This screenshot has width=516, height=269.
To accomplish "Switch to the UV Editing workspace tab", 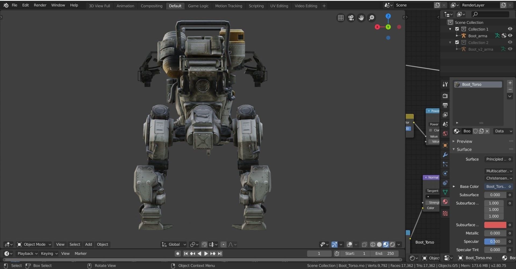I will pos(279,6).
